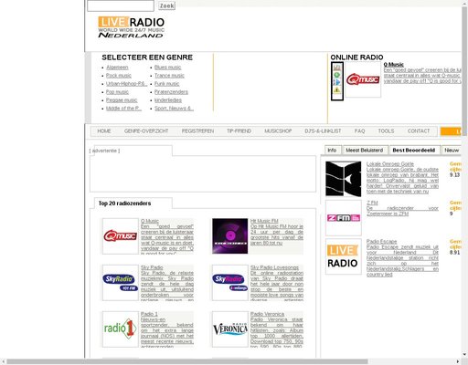Viewport: 468px width, 365px height.
Task: Select the Blues music genre link
Action: coord(167,68)
